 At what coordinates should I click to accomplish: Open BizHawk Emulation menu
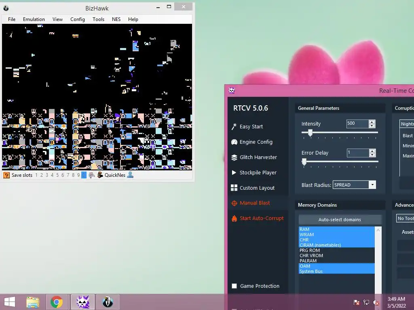(34, 19)
